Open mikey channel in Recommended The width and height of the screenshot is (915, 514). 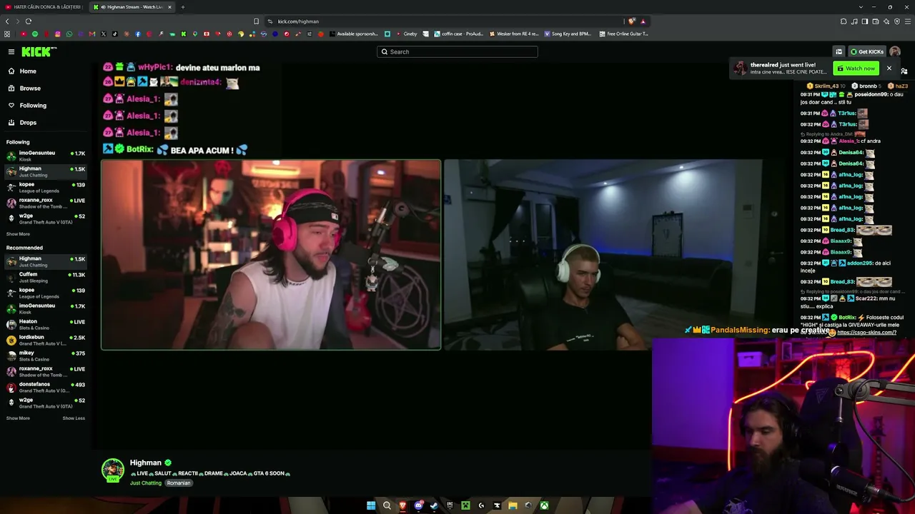tap(45, 355)
